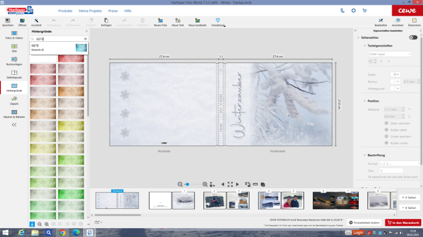Select the 'Oben zentriert' radio option
Screen dimensions: 423x237
387,123
